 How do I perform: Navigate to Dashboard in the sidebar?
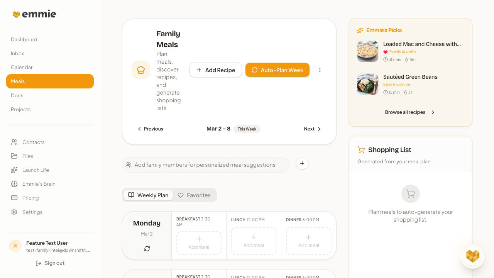pos(24,39)
